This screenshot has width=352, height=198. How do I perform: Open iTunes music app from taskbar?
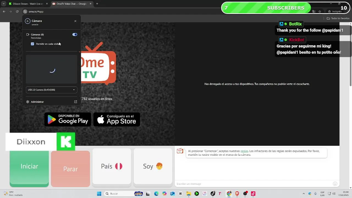(205, 194)
